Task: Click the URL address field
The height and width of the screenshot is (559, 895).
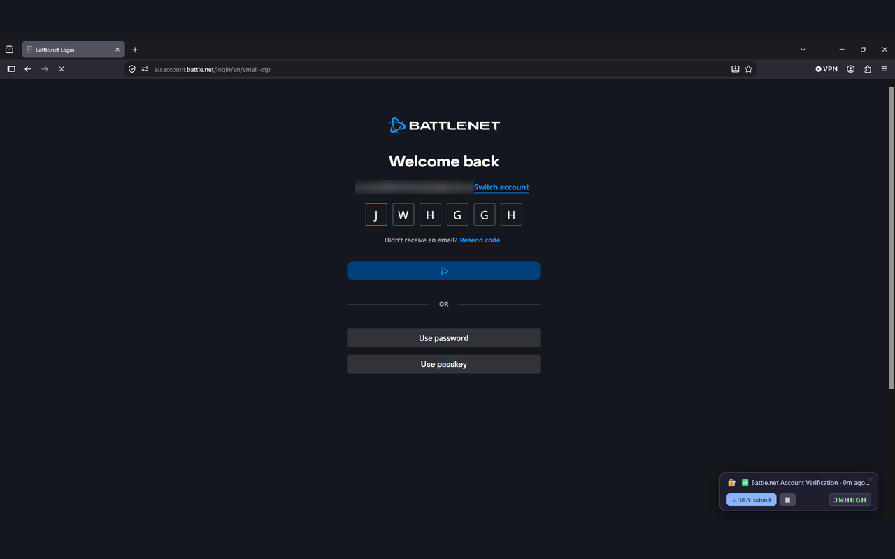Action: 441,69
